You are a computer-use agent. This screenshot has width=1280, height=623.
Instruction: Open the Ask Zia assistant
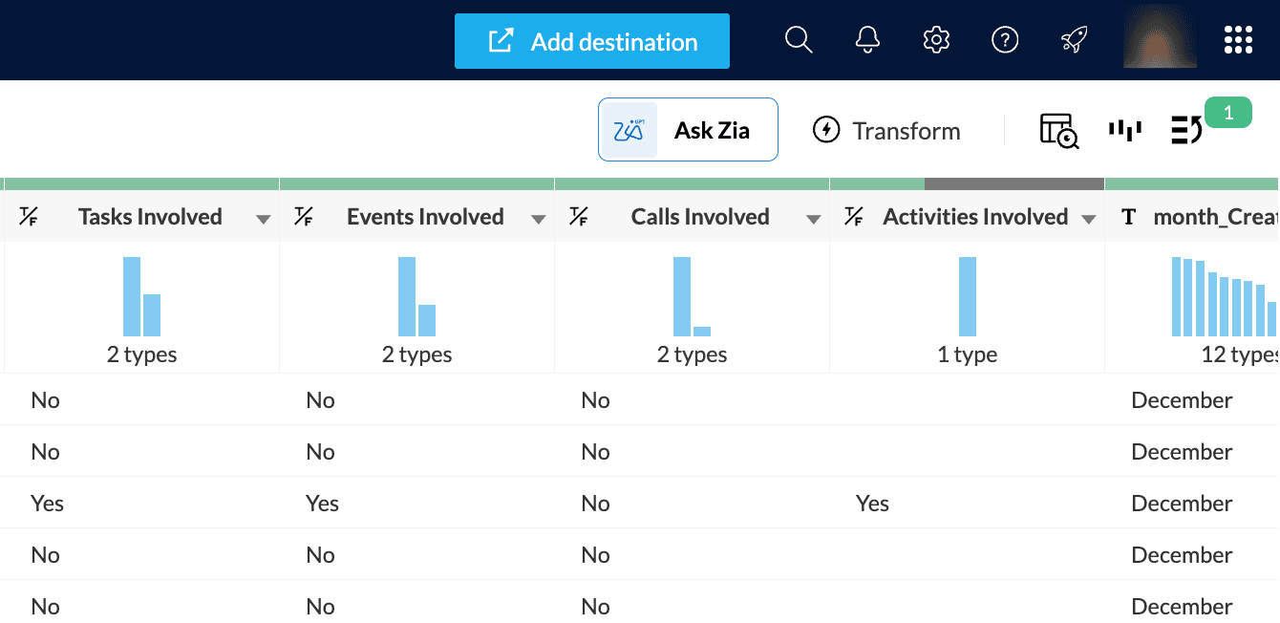(688, 130)
